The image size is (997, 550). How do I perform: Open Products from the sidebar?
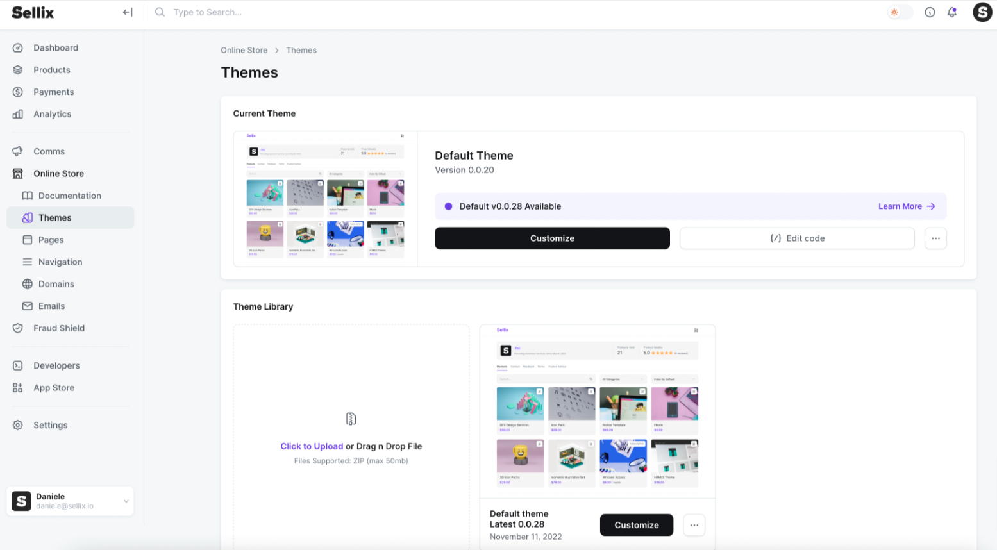click(x=53, y=69)
